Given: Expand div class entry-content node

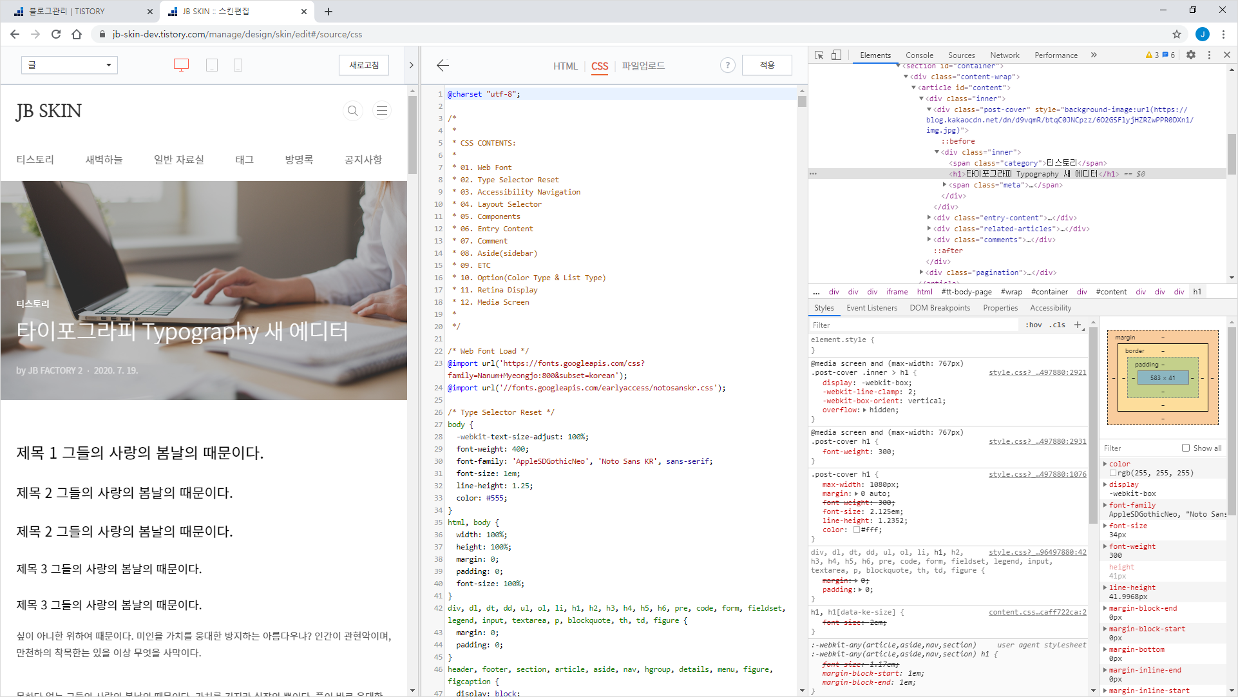Looking at the screenshot, I should [x=929, y=218].
